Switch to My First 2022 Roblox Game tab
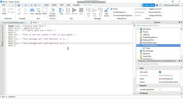Screen dimensions: 183x103 pos(14,23)
